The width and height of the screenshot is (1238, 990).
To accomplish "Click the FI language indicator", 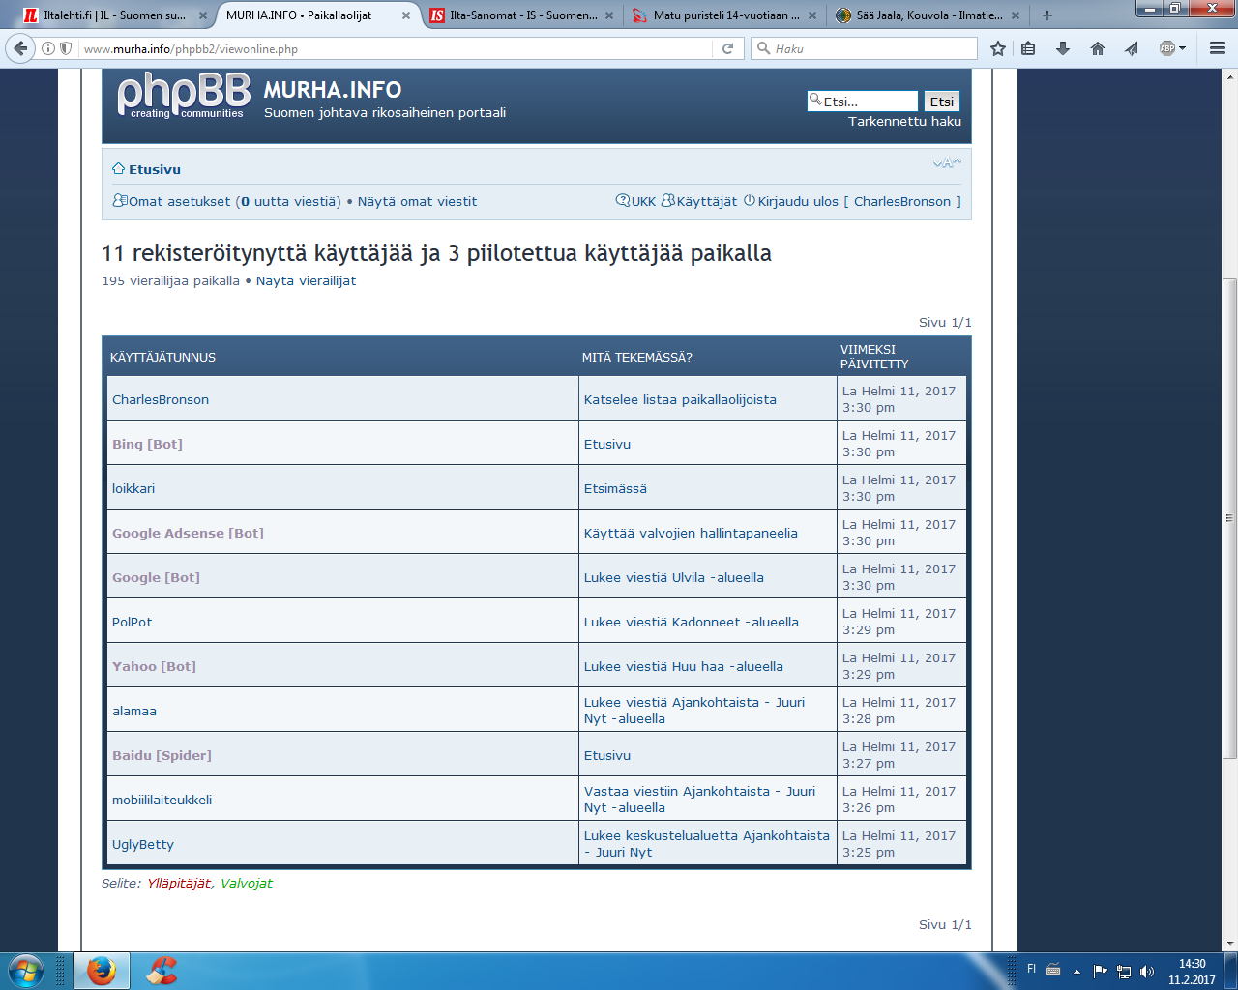I will tap(1031, 969).
